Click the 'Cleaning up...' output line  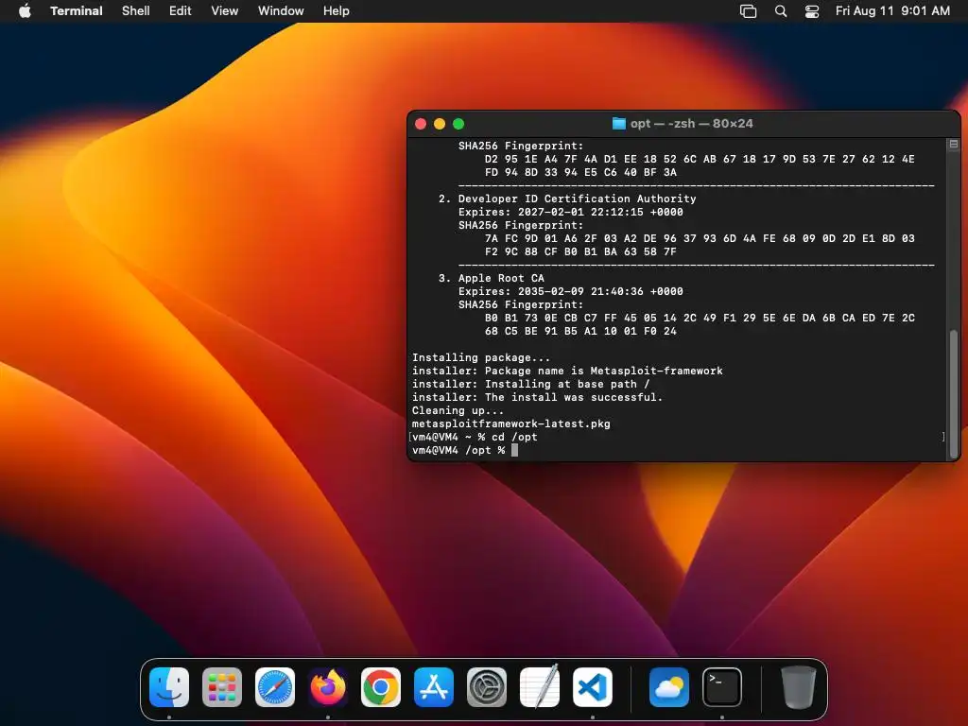point(458,410)
